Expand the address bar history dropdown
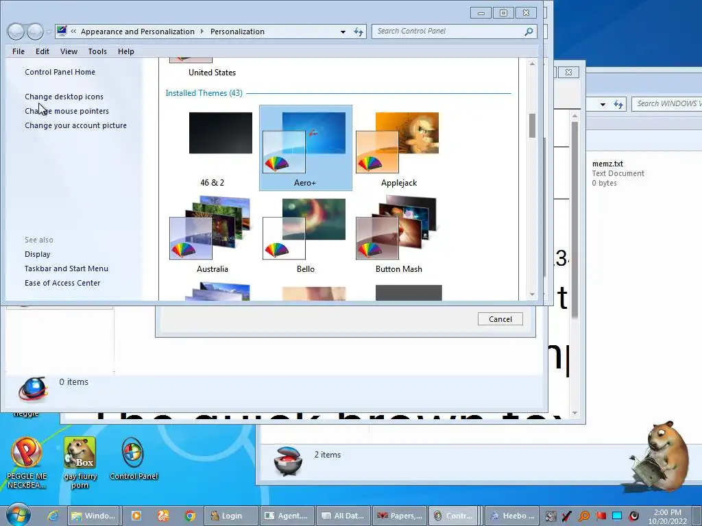The width and height of the screenshot is (702, 526). pos(343,32)
